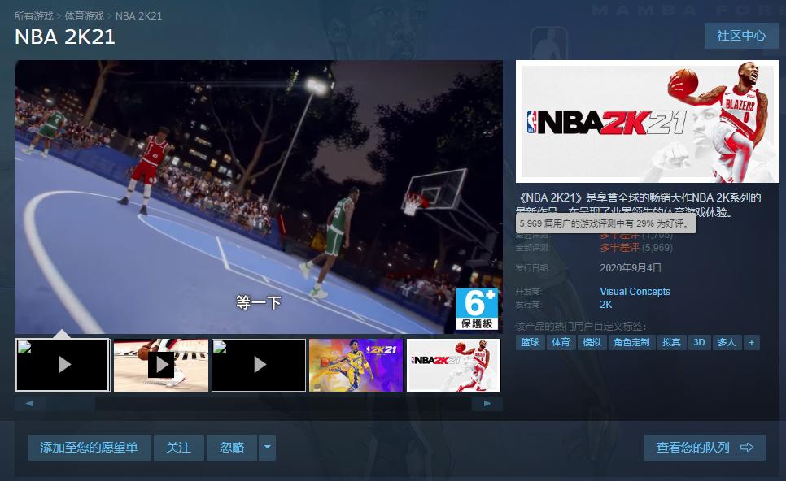
Task: Select the 拟真 tag
Action: click(672, 342)
